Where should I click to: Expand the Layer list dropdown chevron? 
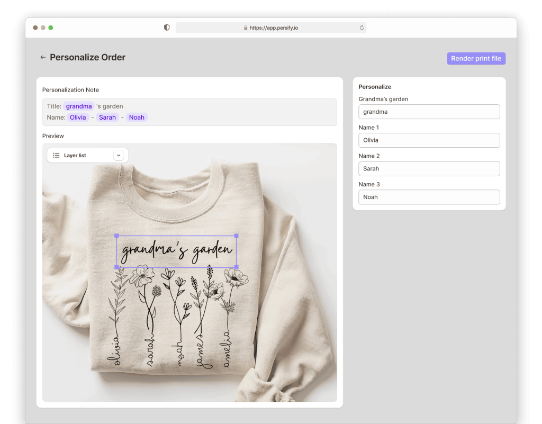119,156
